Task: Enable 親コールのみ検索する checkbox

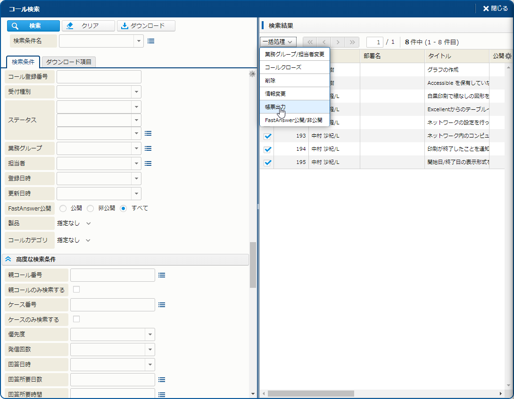Action: click(x=76, y=289)
